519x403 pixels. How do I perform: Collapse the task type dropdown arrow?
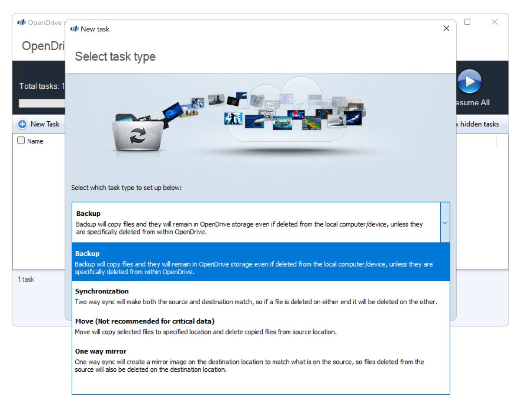[445, 223]
